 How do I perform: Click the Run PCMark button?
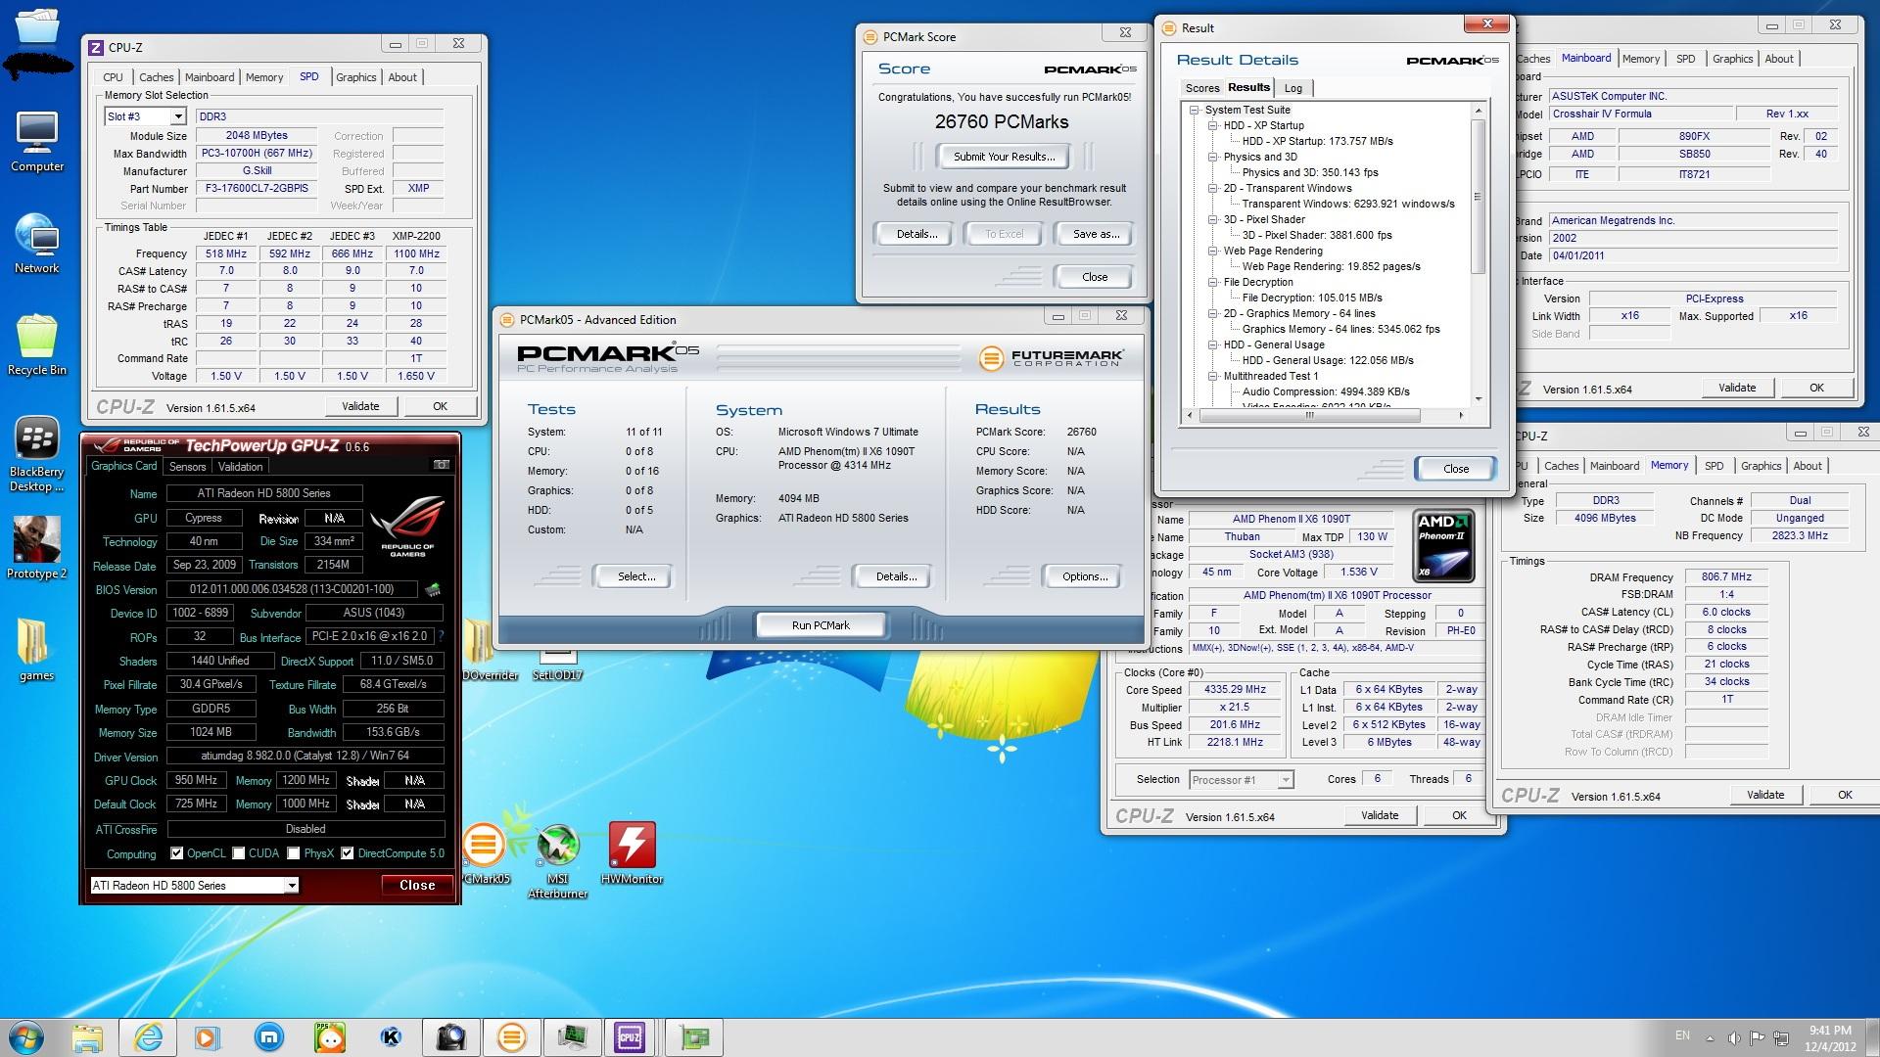click(821, 625)
